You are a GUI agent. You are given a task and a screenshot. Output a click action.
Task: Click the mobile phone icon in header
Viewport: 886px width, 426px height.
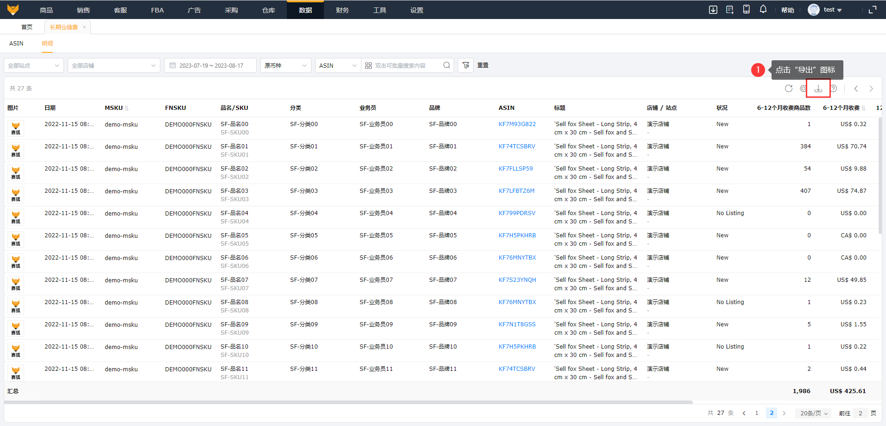click(x=746, y=10)
